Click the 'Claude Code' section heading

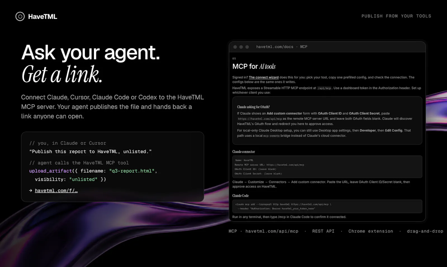(241, 196)
